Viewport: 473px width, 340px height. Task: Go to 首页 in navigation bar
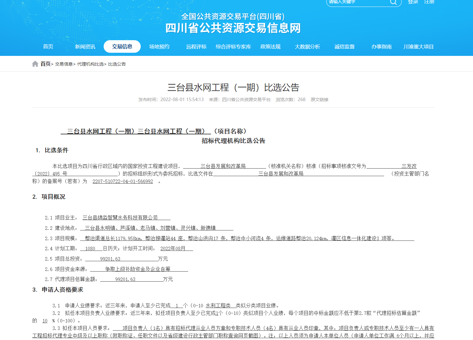tap(48, 46)
